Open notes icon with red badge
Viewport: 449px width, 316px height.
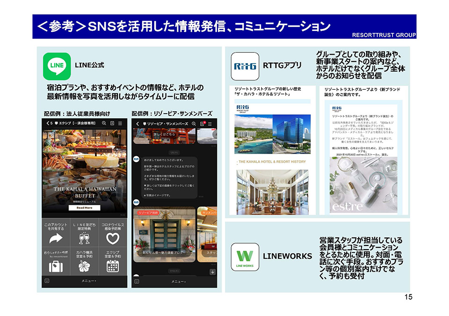pyautogui.click(x=202, y=123)
